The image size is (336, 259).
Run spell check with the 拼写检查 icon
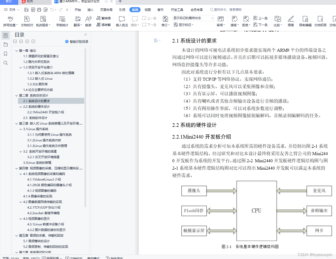[10, 21]
